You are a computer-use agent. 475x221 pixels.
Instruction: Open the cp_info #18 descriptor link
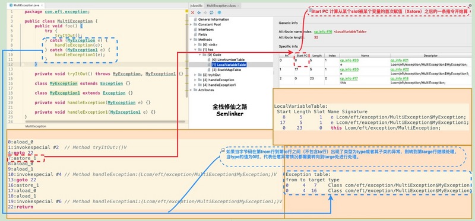coord(399,78)
